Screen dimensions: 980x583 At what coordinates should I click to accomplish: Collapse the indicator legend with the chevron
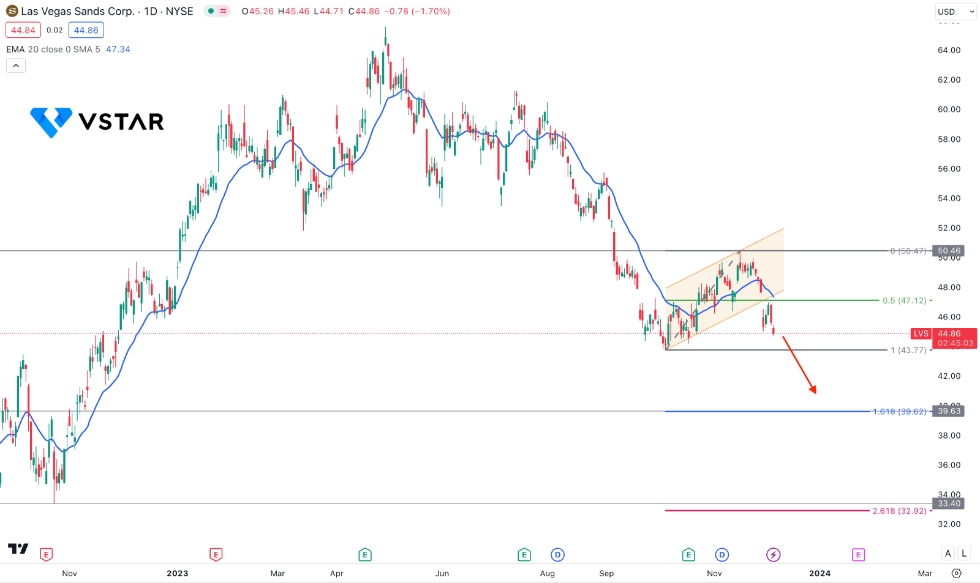[x=16, y=65]
